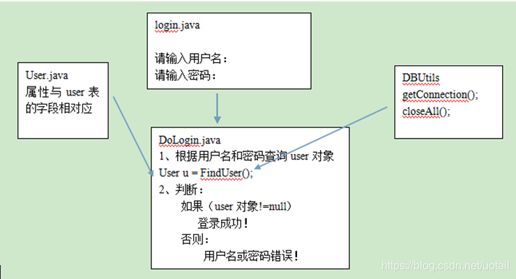Image resolution: width=516 pixels, height=279 pixels.
Task: Click the '2、判断:' line
Action: 181,190
